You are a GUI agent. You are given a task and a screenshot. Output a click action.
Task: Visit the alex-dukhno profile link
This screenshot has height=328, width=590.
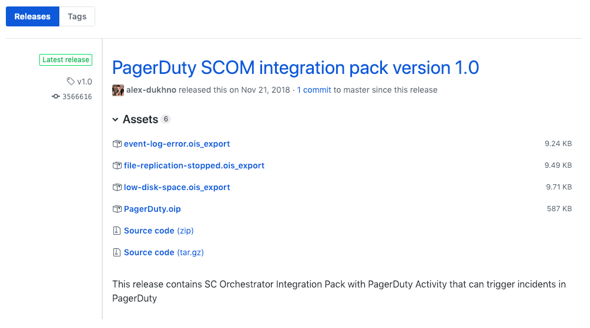(151, 90)
